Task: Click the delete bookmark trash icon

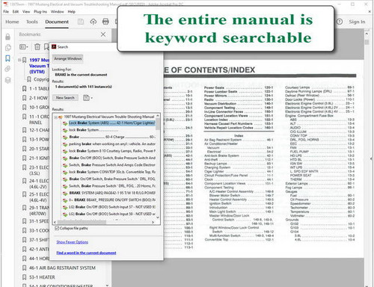Action: pyautogui.click(x=37, y=46)
